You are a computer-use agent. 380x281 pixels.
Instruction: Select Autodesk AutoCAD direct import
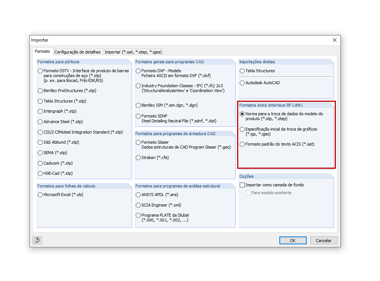tap(242, 83)
